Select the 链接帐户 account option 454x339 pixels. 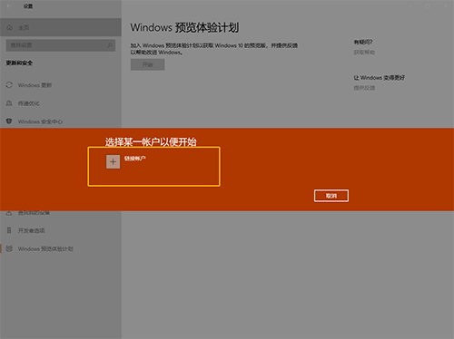tap(153, 167)
